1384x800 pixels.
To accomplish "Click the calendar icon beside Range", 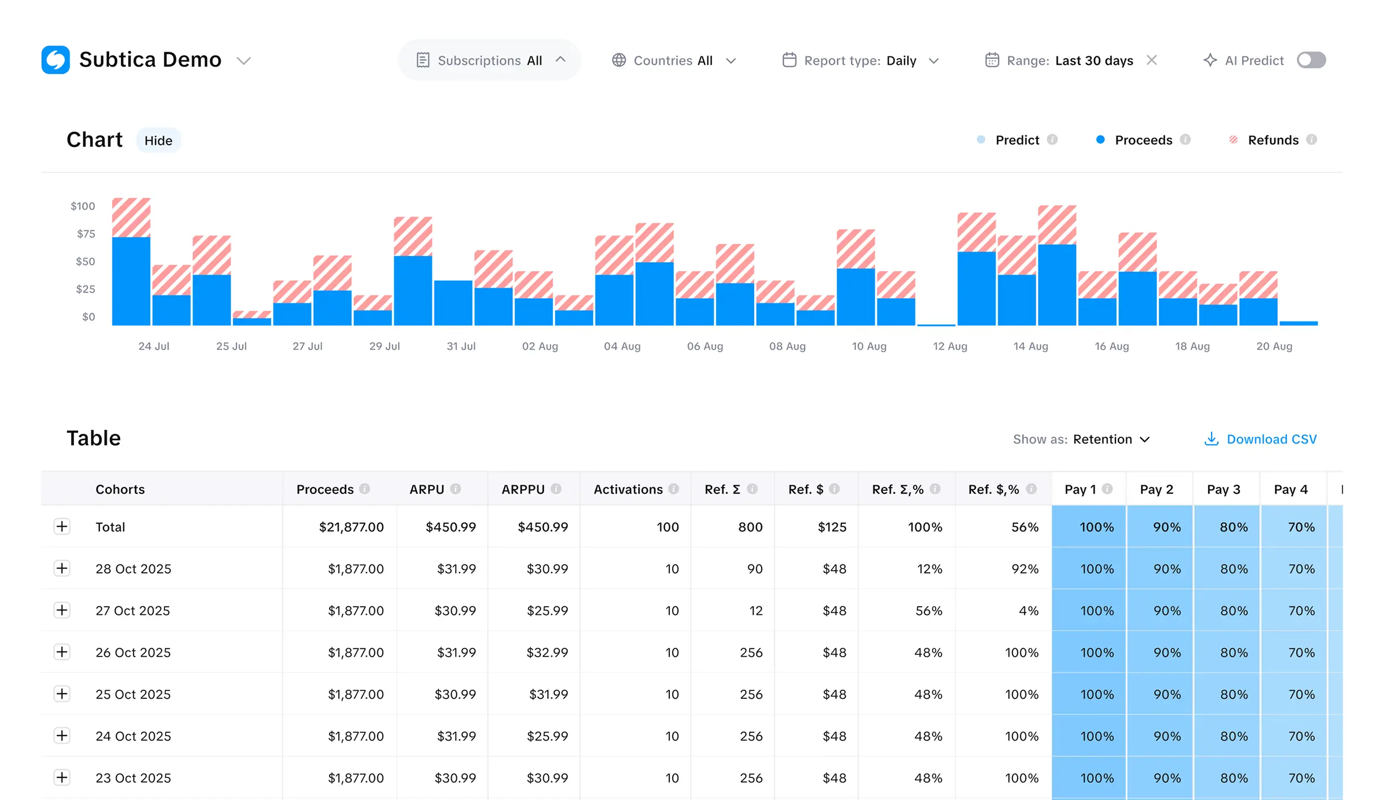I will [x=993, y=60].
